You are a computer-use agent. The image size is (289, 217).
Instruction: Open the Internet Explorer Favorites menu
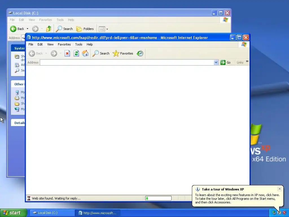64,44
